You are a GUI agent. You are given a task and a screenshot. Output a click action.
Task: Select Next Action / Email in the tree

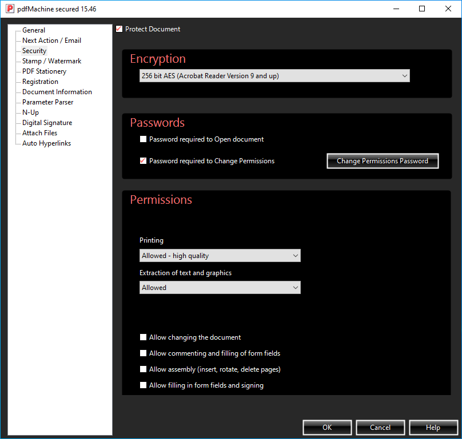coord(51,41)
